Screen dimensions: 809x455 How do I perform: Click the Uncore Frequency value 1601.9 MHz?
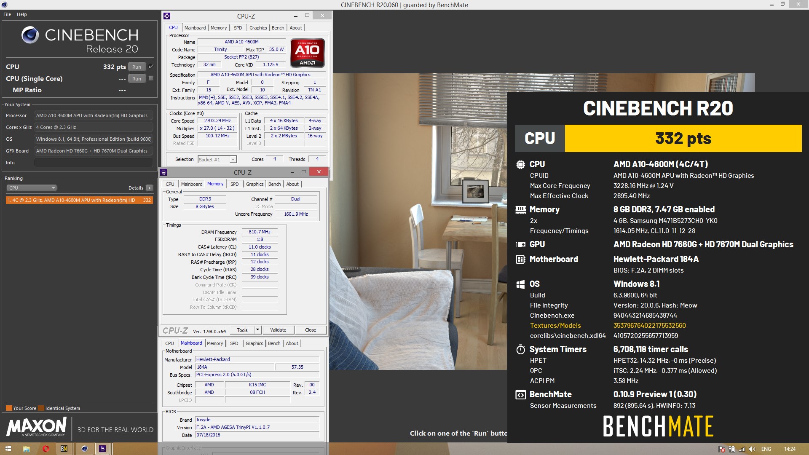tap(296, 214)
